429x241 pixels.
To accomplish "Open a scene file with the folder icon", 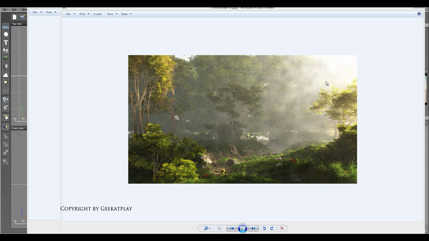I will [23, 17].
